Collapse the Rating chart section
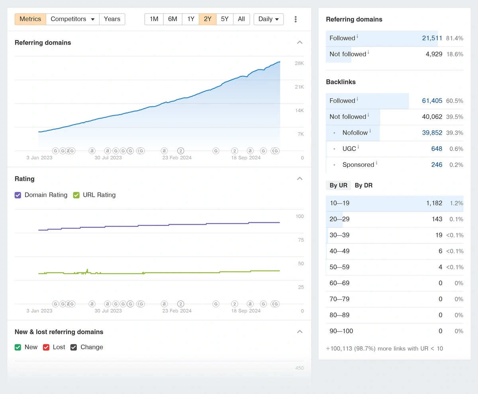This screenshot has height=394, width=478. pos(300,179)
